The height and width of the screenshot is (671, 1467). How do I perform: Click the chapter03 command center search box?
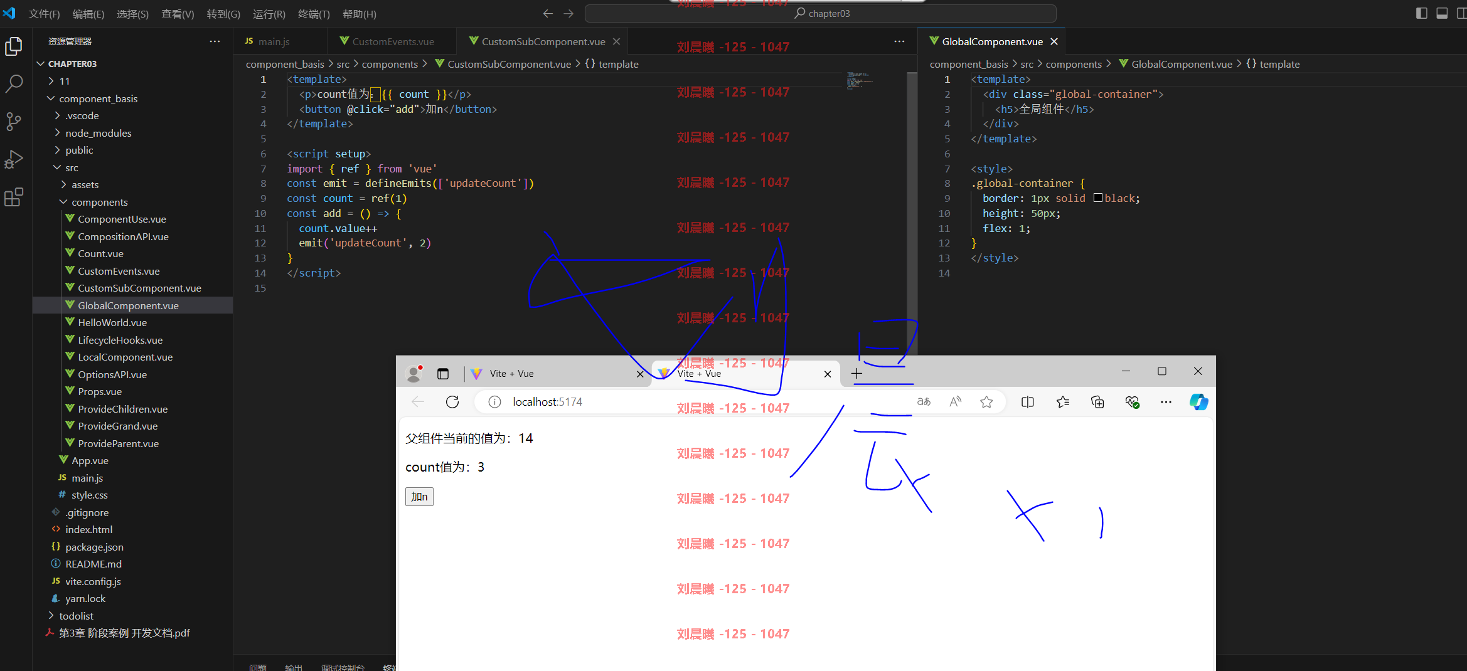tap(820, 13)
